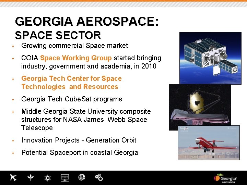
Task: Click 'Technologies and Resources' orange line
Action: pyautogui.click(x=70, y=87)
